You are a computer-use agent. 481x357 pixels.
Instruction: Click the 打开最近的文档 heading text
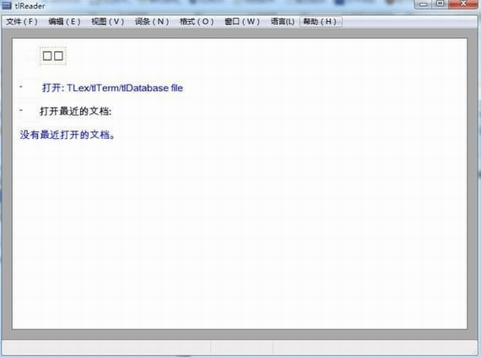click(x=75, y=111)
